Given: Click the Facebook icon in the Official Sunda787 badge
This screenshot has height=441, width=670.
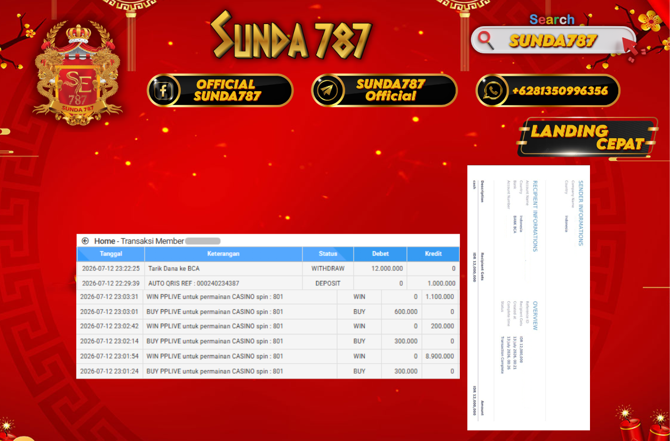Looking at the screenshot, I should click(164, 90).
